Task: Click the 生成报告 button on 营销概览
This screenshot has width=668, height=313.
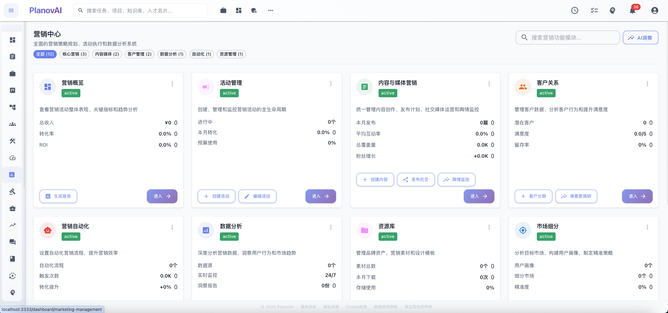Action: pyautogui.click(x=58, y=196)
